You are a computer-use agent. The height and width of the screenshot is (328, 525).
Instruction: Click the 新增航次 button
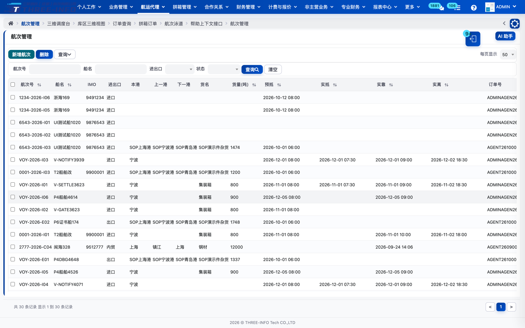coord(21,54)
